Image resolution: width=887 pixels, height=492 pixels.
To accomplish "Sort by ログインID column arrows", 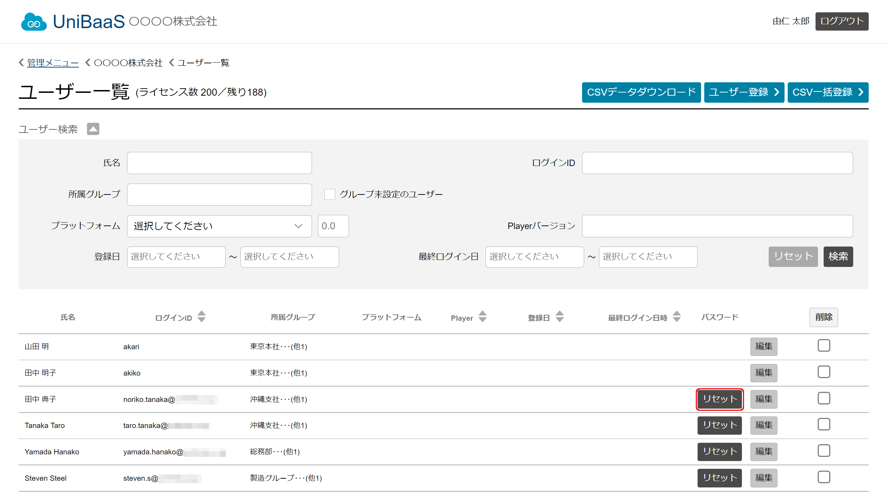I will tap(201, 317).
